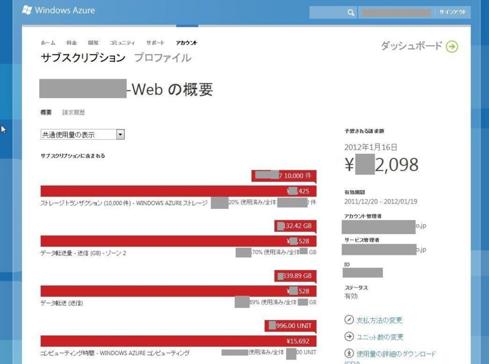Click the サブスクリプションに含まれる heading
The height and width of the screenshot is (364, 489).
click(x=73, y=156)
